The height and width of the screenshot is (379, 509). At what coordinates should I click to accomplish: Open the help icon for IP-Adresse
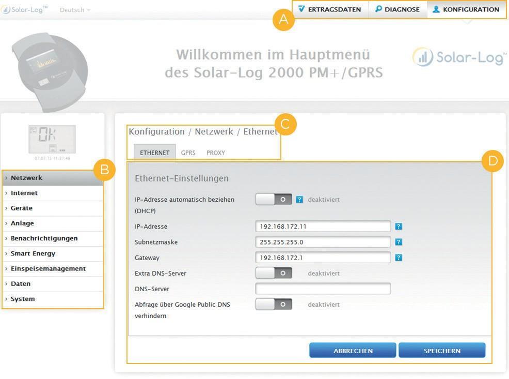coord(399,226)
